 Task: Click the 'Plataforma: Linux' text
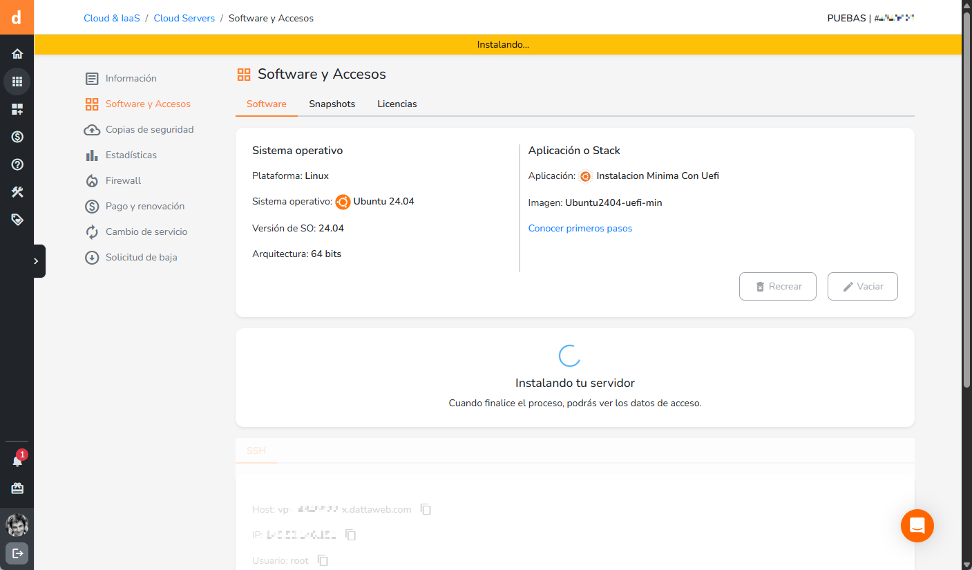tap(290, 175)
